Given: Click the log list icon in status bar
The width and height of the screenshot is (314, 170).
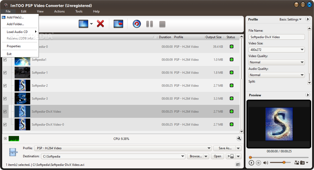Looking at the screenshot, I should (238, 164).
